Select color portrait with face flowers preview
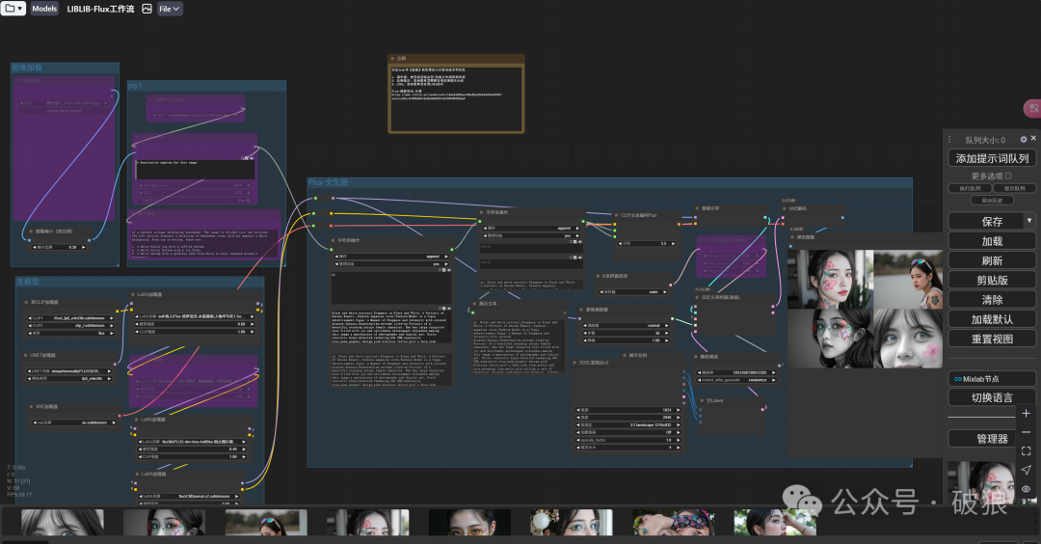This screenshot has width=1041, height=544. pos(831,280)
